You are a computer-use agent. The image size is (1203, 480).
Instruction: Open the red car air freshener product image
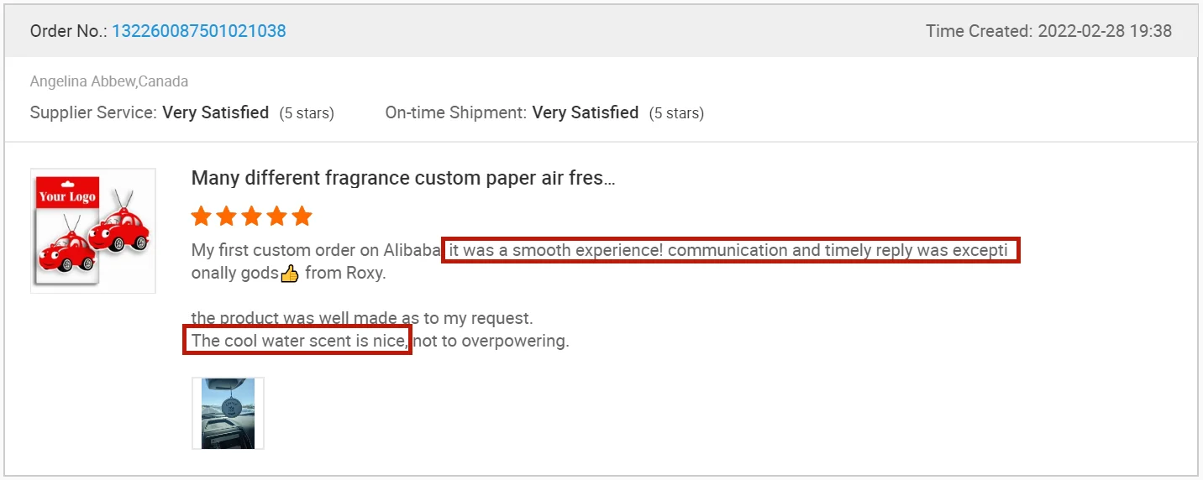tap(93, 231)
